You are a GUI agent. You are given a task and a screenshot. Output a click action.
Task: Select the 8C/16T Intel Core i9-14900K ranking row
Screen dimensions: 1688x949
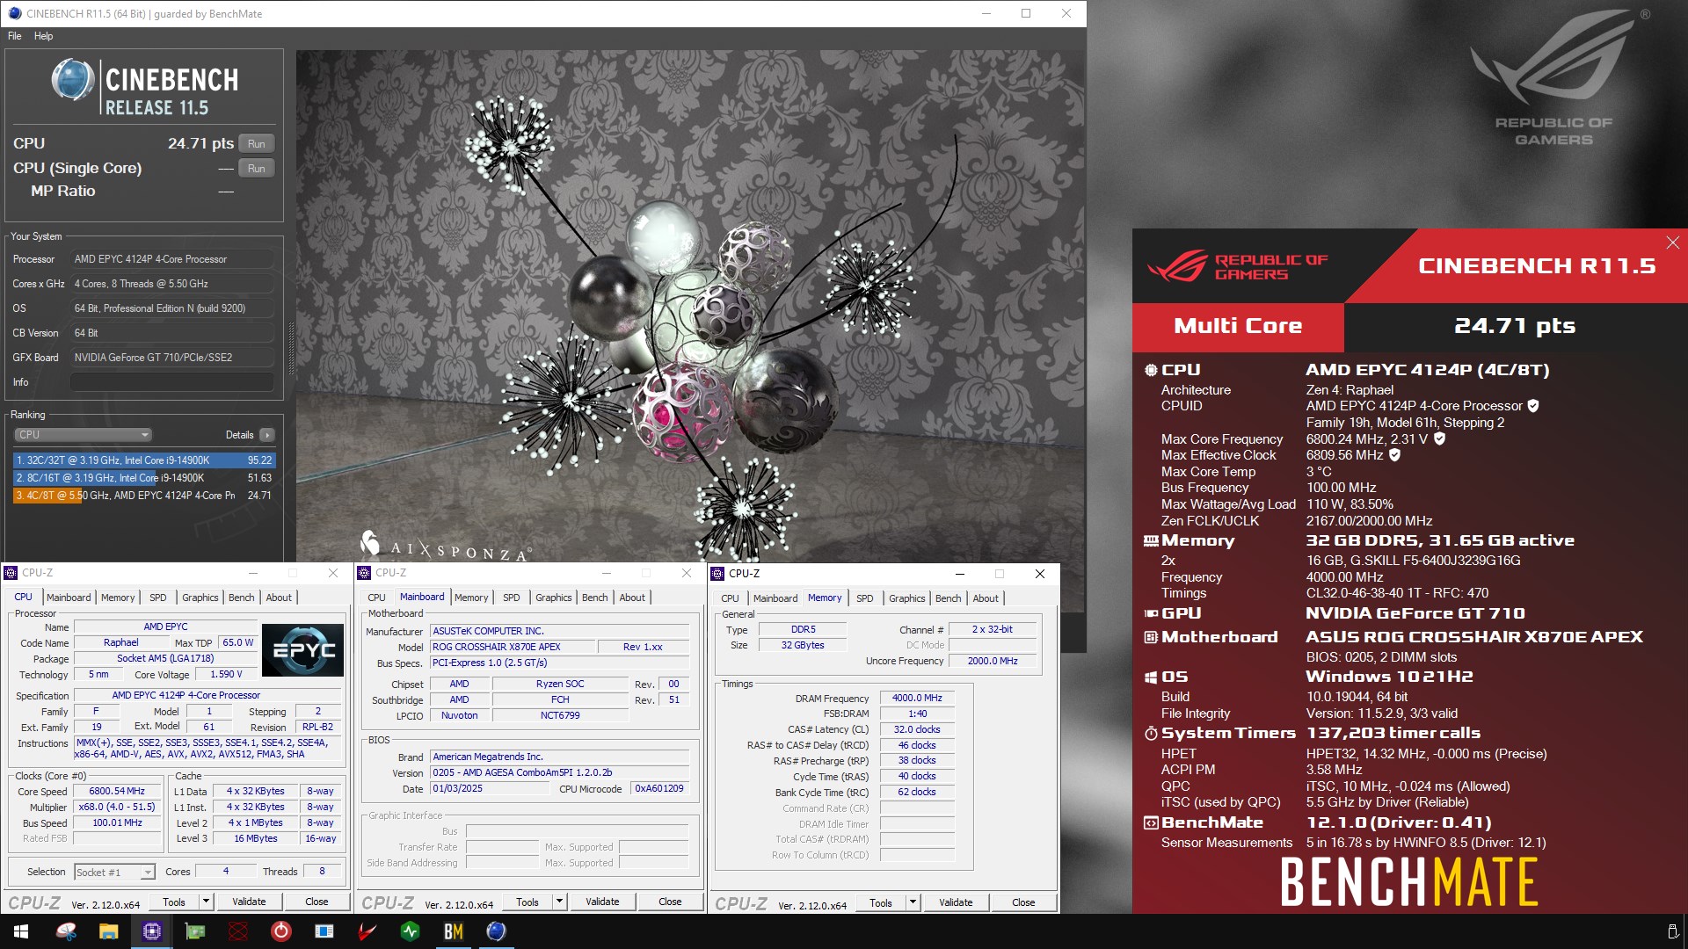click(x=144, y=478)
